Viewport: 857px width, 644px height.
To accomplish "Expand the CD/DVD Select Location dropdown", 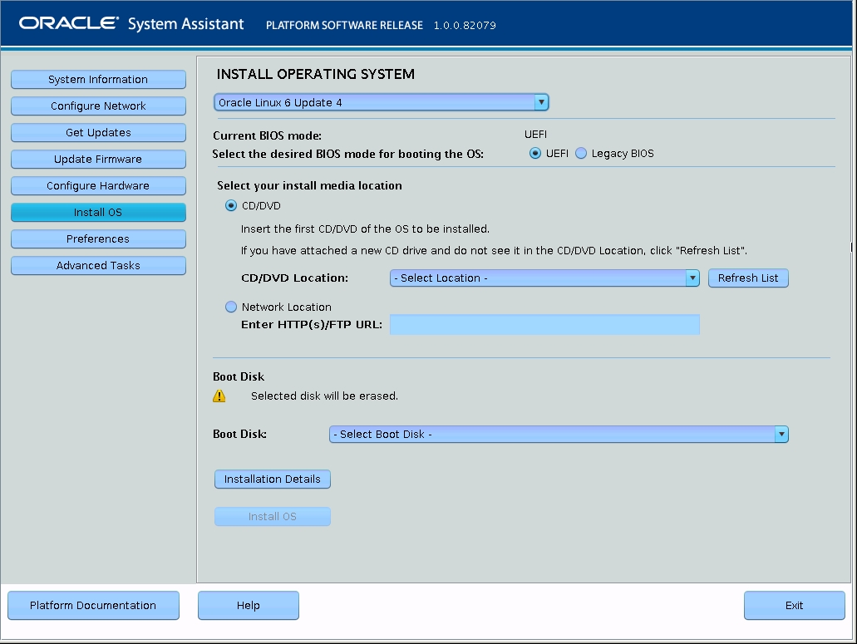I will click(x=544, y=278).
